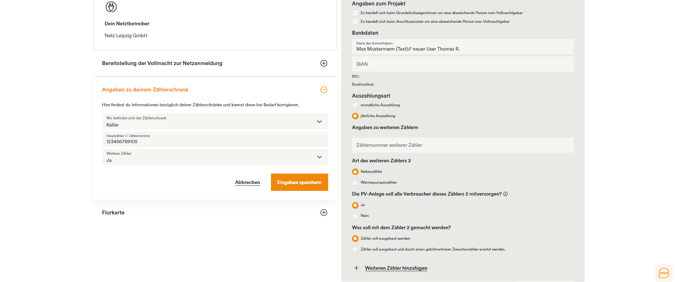Open the chat bubble support icon
The height and width of the screenshot is (282, 677).
(664, 273)
